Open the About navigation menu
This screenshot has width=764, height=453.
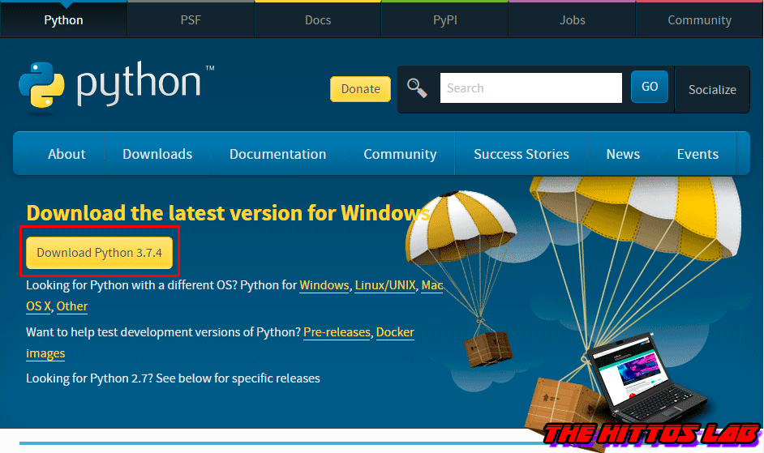pos(67,154)
